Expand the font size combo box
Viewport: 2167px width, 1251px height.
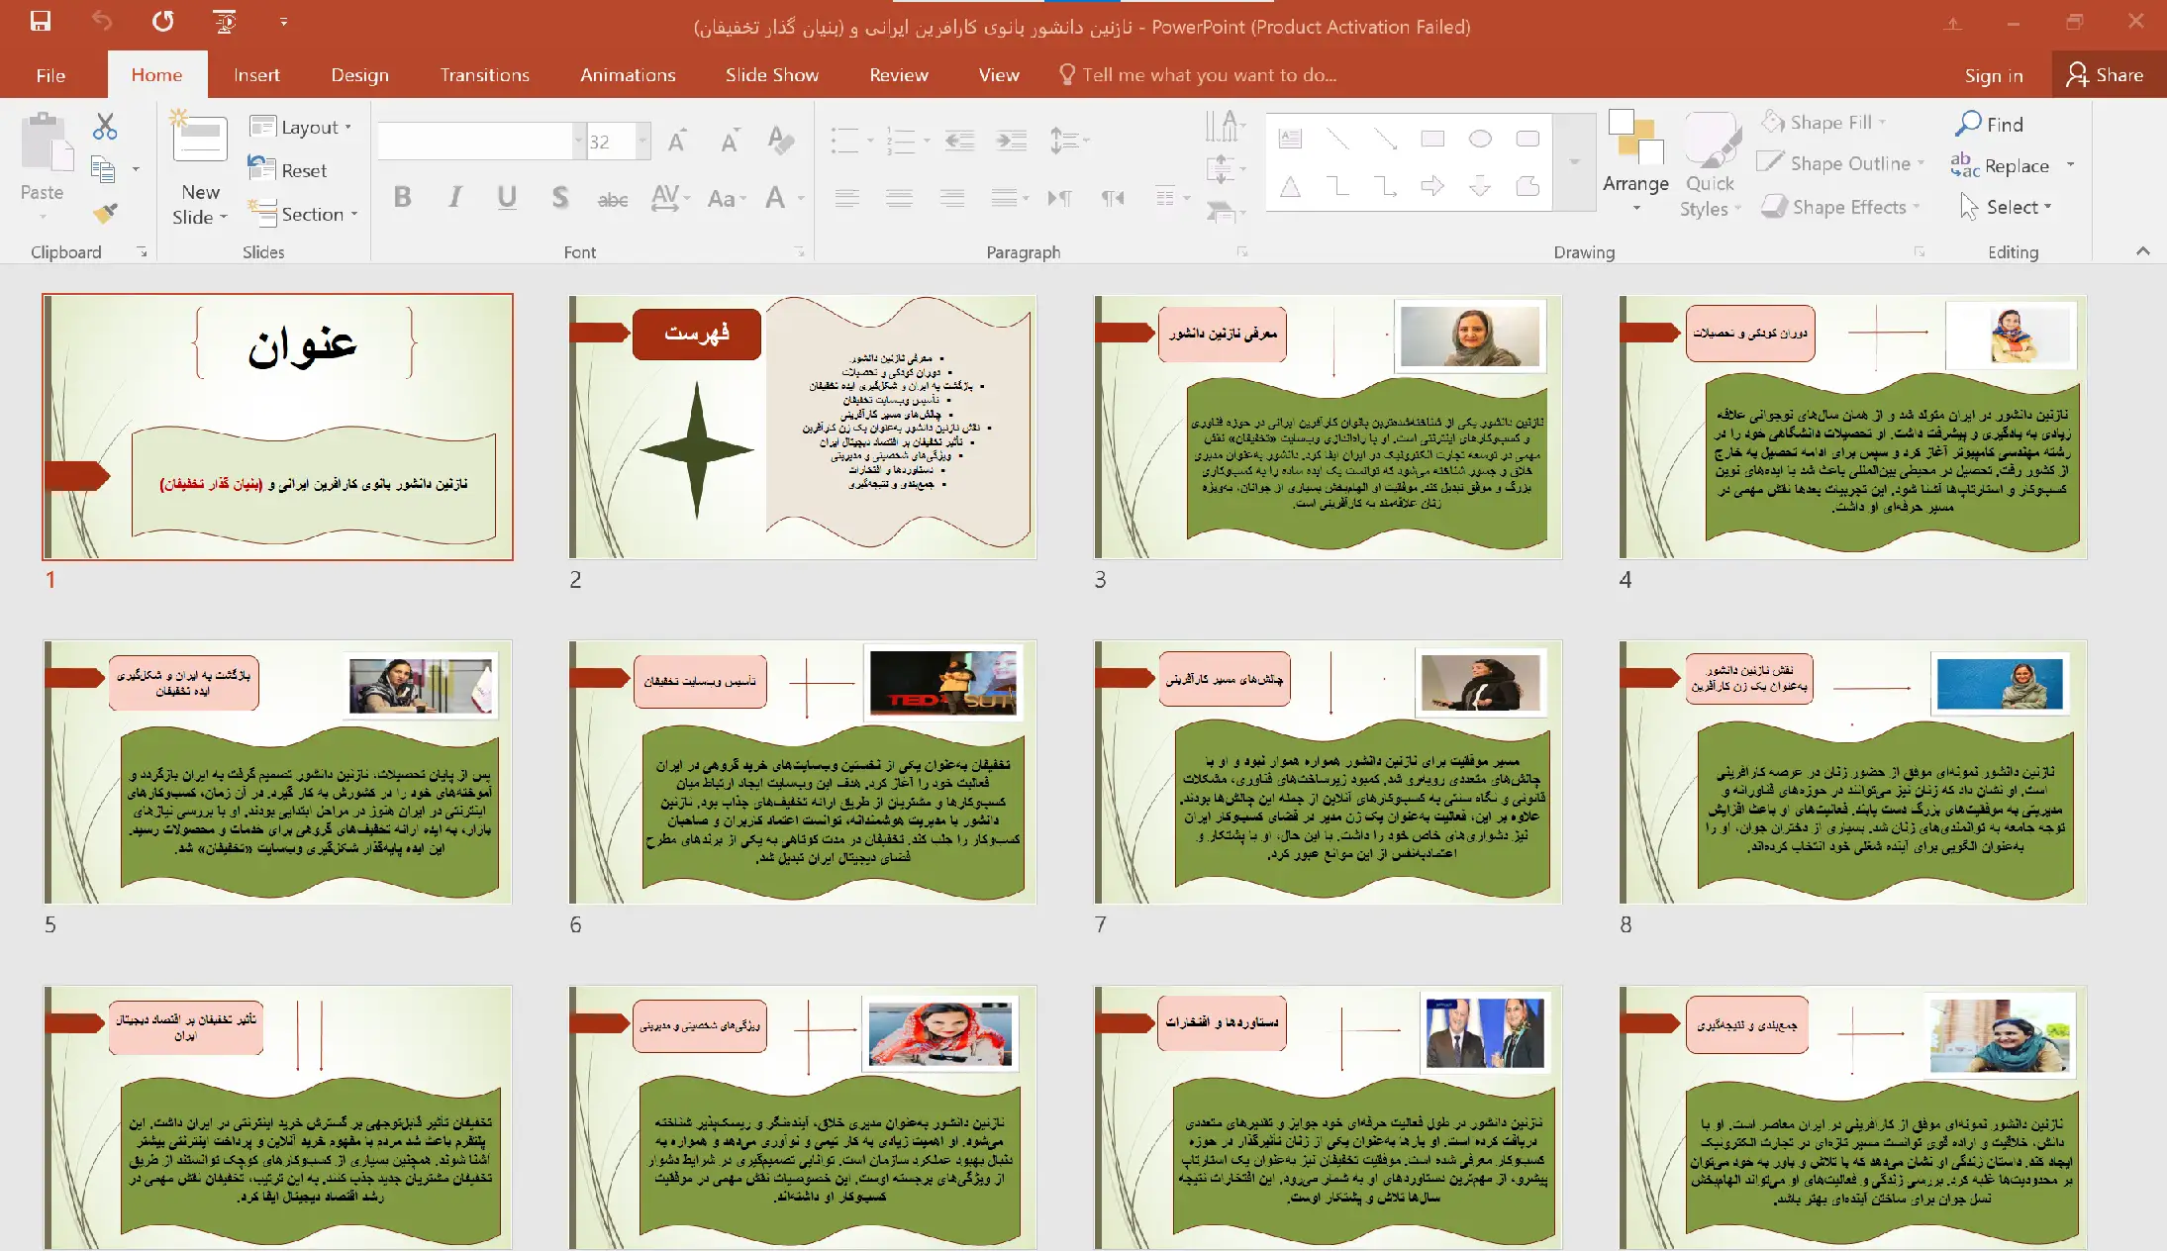(642, 141)
